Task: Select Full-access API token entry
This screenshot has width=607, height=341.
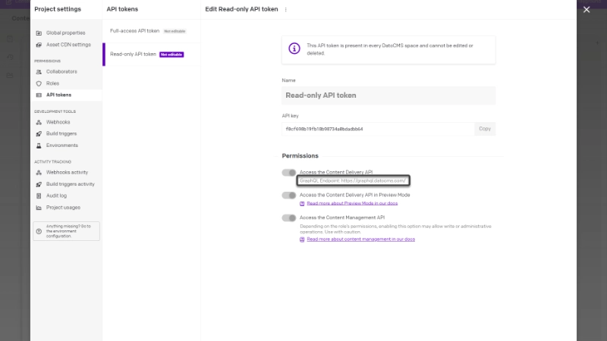Action: click(151, 31)
